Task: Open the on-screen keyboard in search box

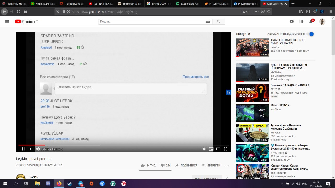Action: (x=208, y=22)
